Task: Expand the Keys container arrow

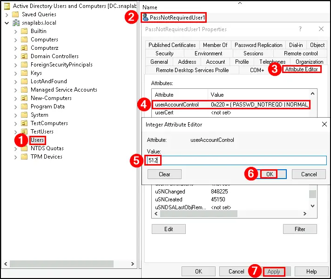Action: pyautogui.click(x=15, y=73)
